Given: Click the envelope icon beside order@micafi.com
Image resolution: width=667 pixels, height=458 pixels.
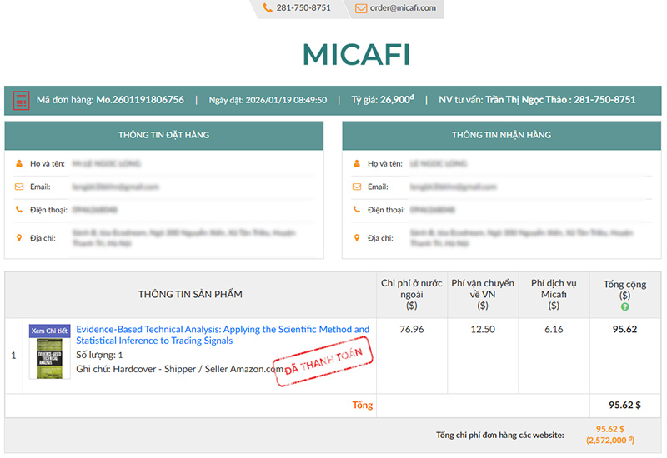Looking at the screenshot, I should 361,8.
